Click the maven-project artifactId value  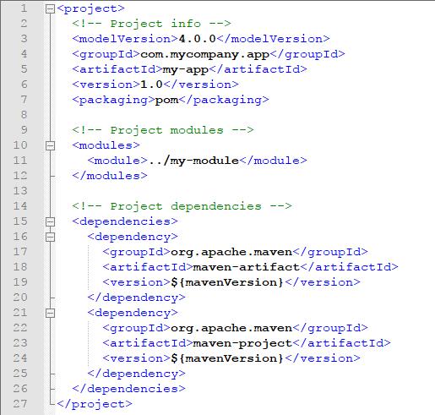(x=242, y=343)
